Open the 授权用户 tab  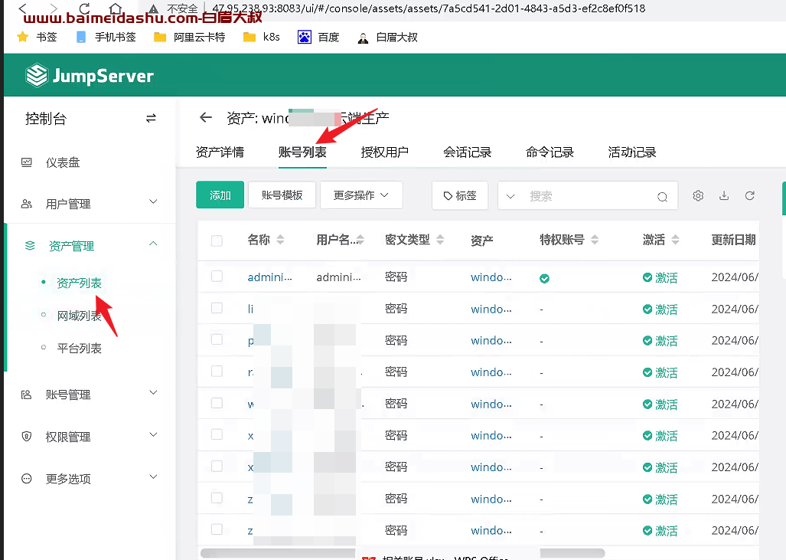pos(384,152)
